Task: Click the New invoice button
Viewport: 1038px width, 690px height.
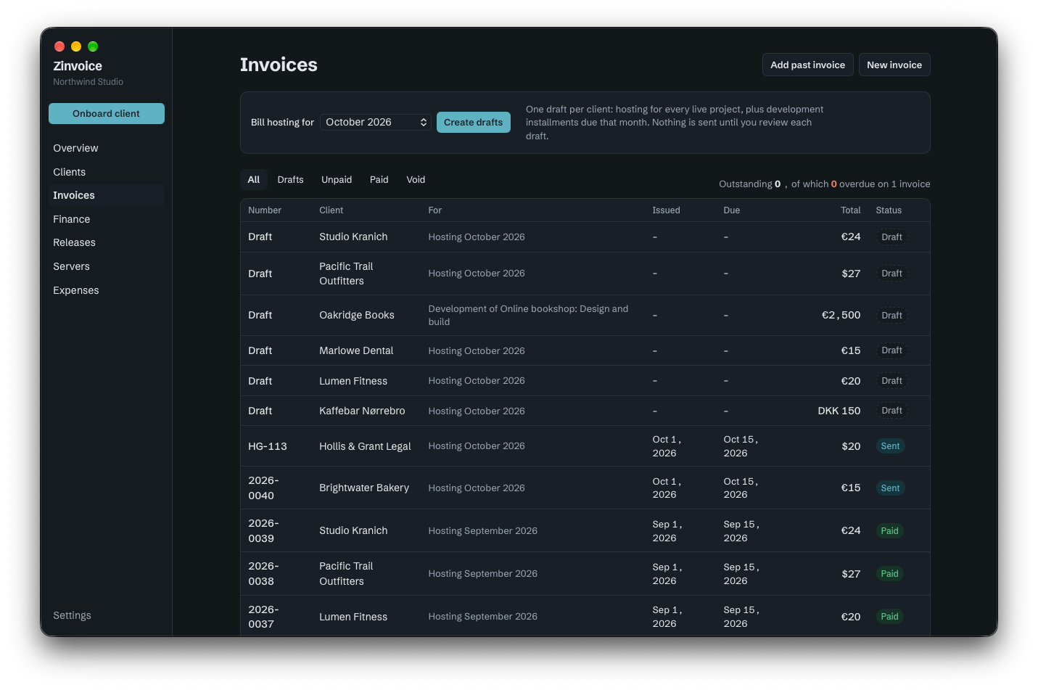Action: 894,65
